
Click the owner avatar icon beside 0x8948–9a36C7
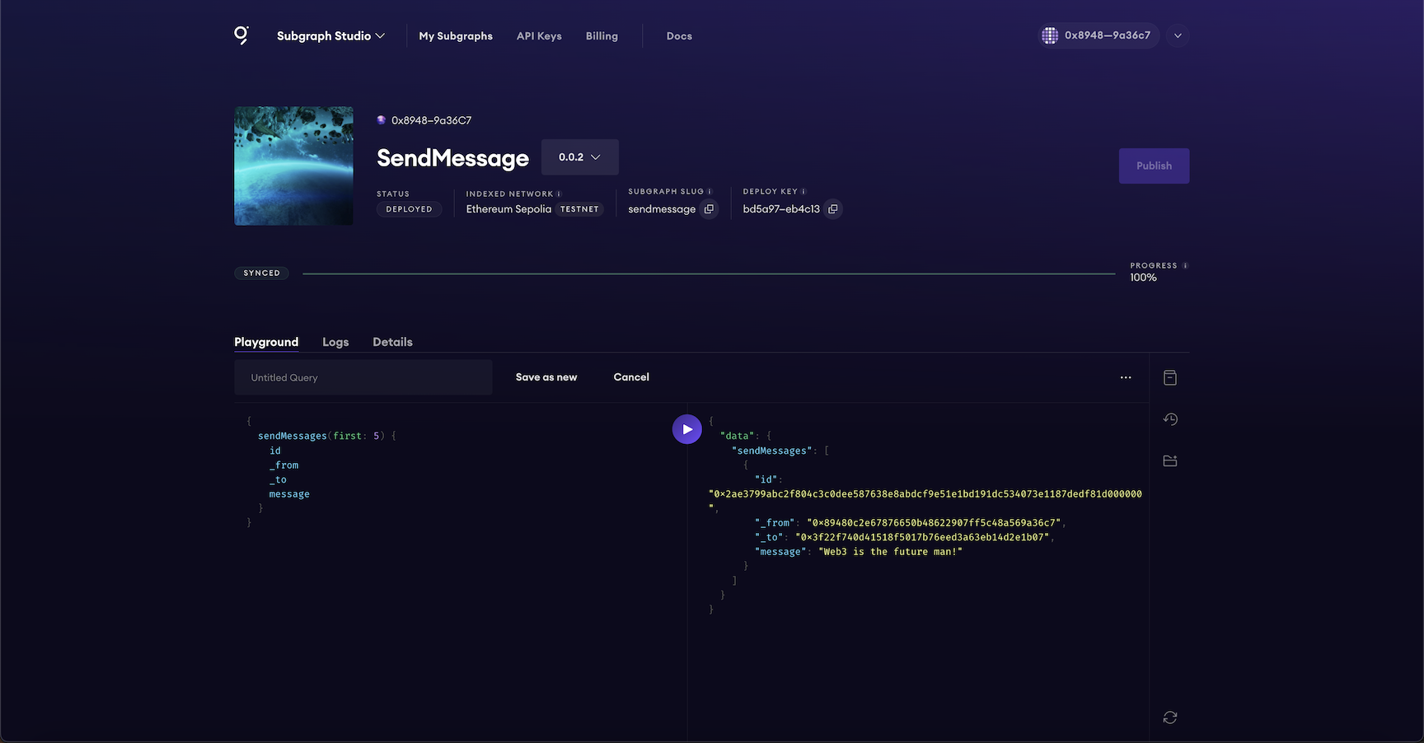pos(382,120)
